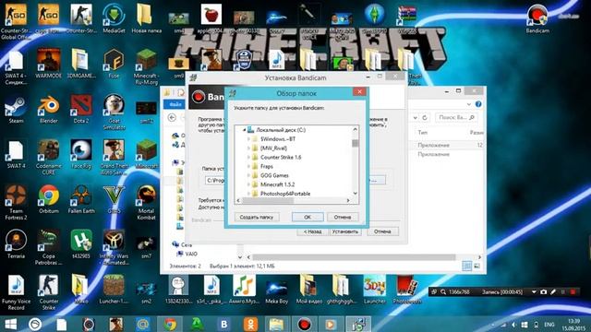The width and height of the screenshot is (591, 332).
Task: Click the folder tree vertical scrollbar thumb
Action: 355,144
